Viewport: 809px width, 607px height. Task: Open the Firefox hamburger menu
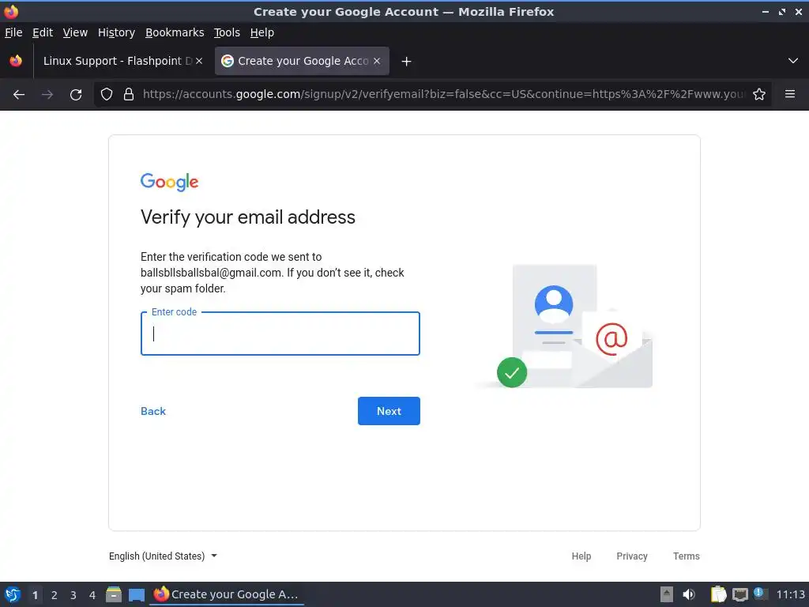[790, 94]
